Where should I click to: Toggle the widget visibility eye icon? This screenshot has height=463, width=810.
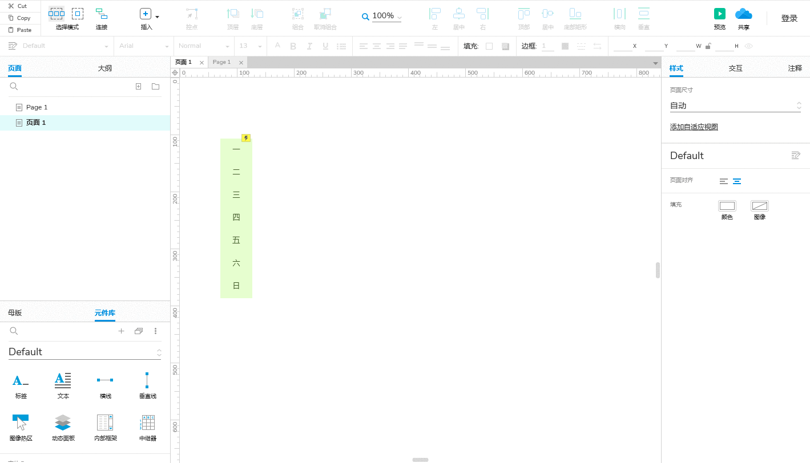click(x=749, y=46)
